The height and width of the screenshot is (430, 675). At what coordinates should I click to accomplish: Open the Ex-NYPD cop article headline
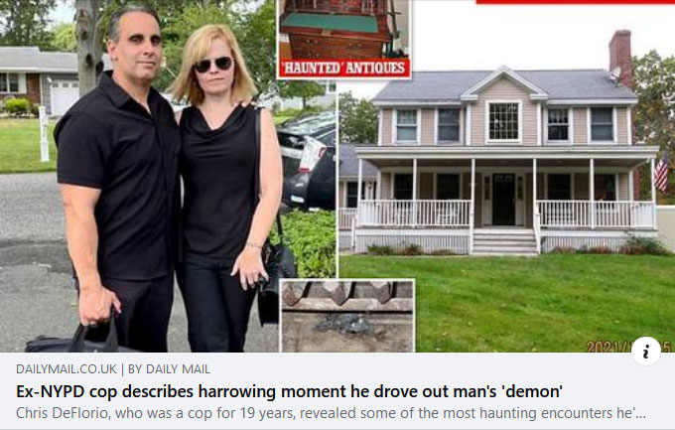289,391
